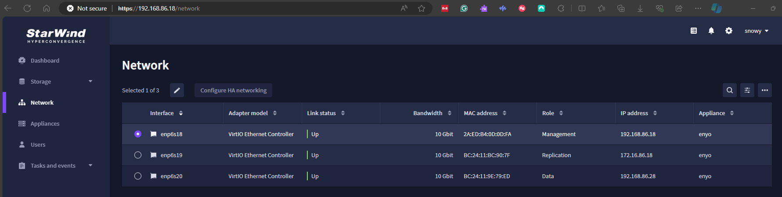Click the enp6s19 interface flag icon
The height and width of the screenshot is (197, 782).
[153, 155]
